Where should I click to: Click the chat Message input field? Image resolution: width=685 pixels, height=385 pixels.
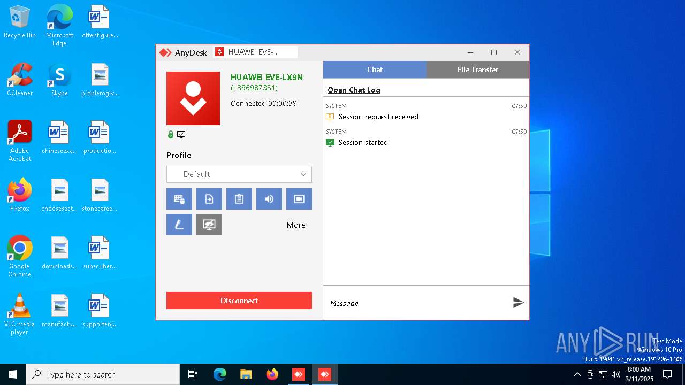417,303
